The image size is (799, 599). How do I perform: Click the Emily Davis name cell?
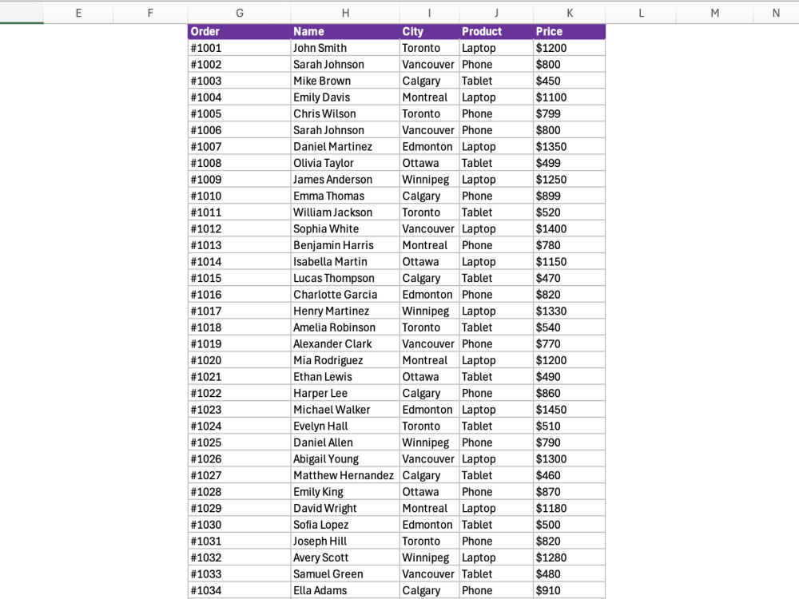coord(345,97)
